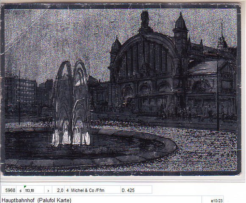Click the Hauptbahnhof (Palufol Karte) caption
This screenshot has width=246, height=203.
coord(36,200)
